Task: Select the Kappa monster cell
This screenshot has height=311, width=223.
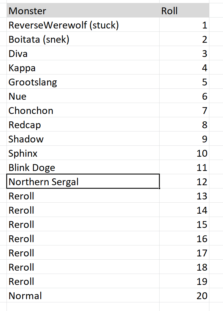Action: (x=83, y=68)
